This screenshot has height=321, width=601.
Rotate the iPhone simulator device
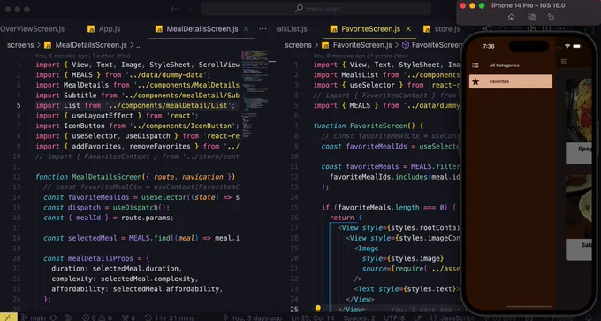551,18
